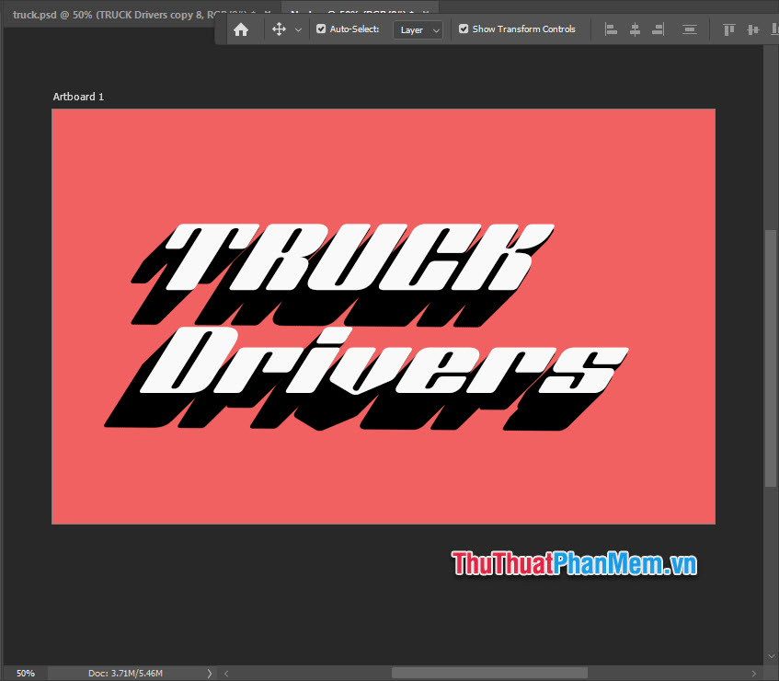Viewport: 779px width, 681px height.
Task: Select the Move tool icon in options bar
Action: click(x=280, y=29)
